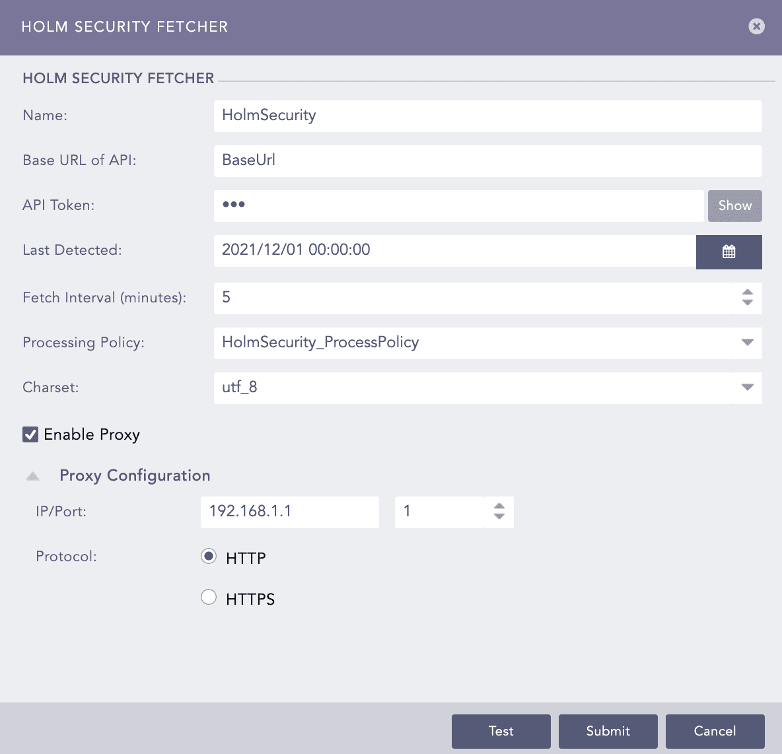The image size is (782, 754).
Task: Click the API Token password field
Action: pyautogui.click(x=458, y=205)
